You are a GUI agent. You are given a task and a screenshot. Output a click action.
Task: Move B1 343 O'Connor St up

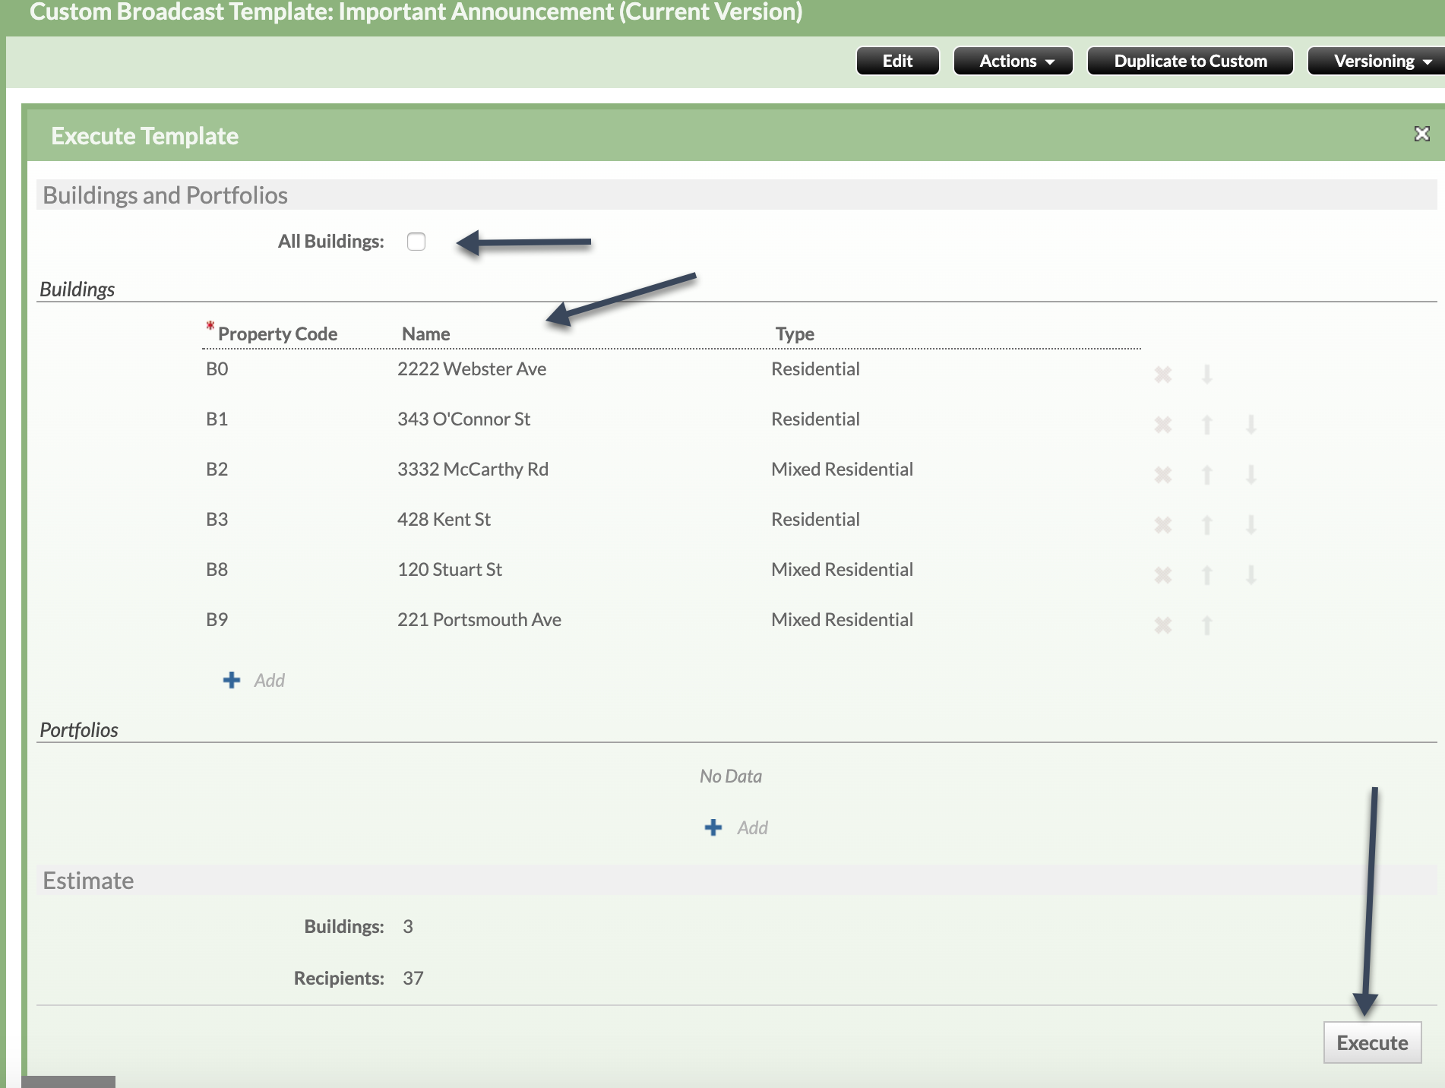[1206, 424]
